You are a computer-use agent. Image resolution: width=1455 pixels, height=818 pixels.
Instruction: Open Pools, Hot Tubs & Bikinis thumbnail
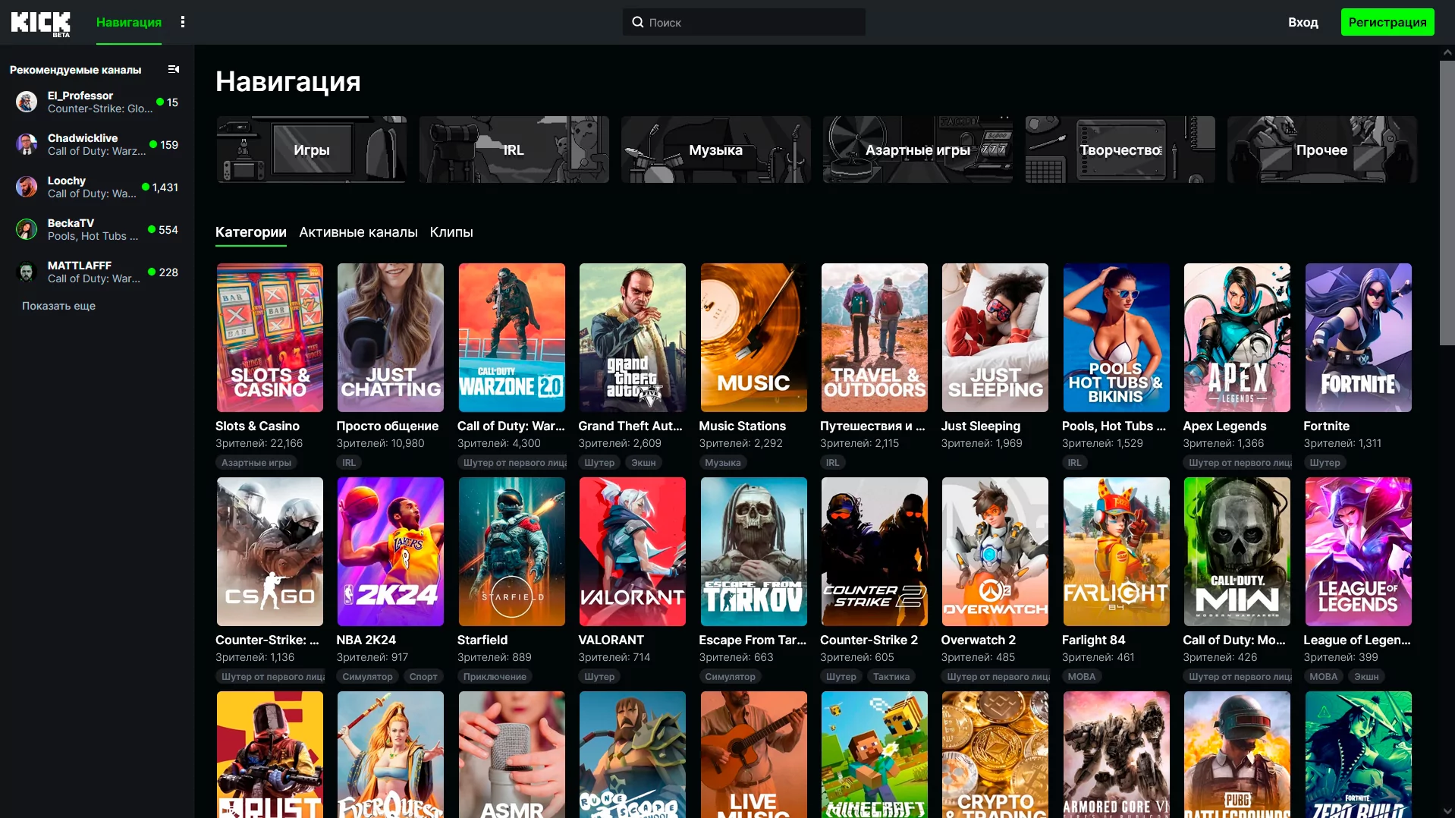1117,338
